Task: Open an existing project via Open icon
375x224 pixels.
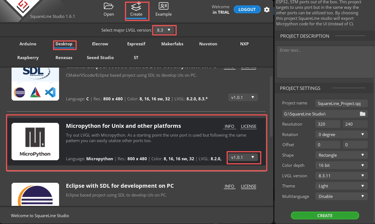Action: pyautogui.click(x=109, y=9)
